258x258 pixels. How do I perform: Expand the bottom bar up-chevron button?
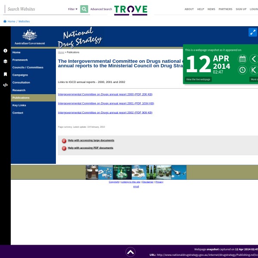point(131,252)
